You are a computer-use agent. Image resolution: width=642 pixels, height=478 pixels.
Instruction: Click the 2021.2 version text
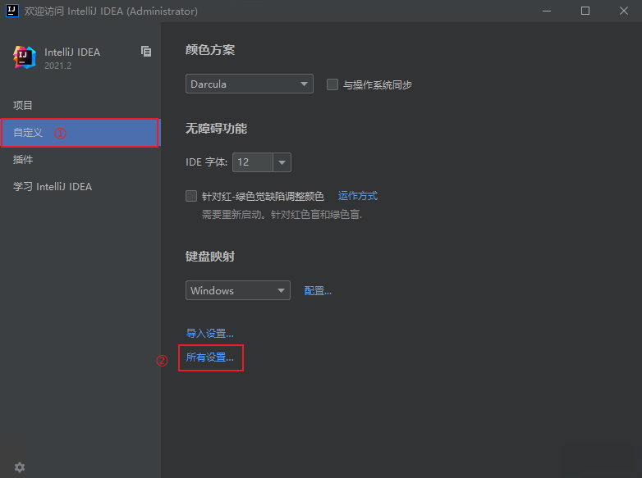point(57,66)
